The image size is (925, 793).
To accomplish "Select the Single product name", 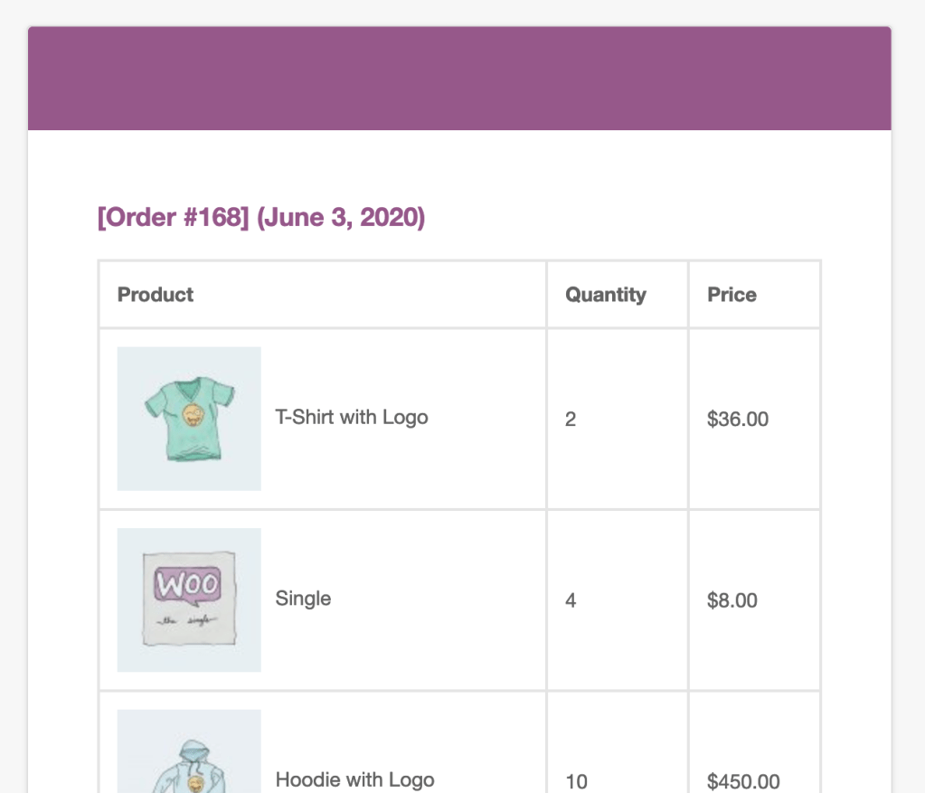I will pos(303,599).
